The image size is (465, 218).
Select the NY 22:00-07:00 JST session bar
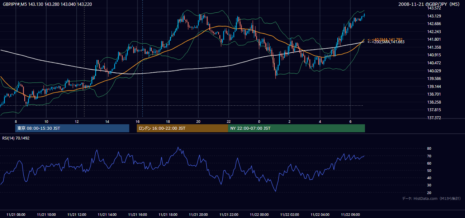(297, 128)
